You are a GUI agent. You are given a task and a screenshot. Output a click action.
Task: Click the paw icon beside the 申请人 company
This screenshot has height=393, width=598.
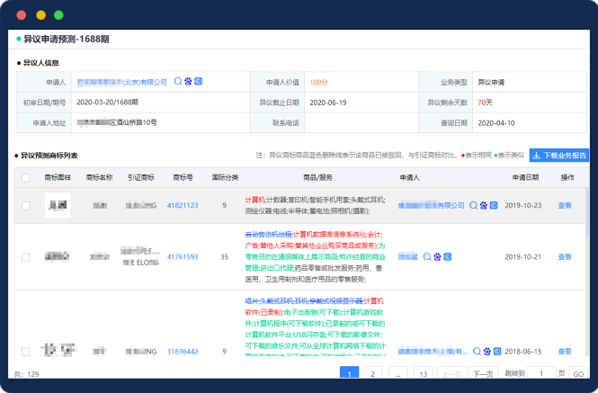[x=188, y=81]
